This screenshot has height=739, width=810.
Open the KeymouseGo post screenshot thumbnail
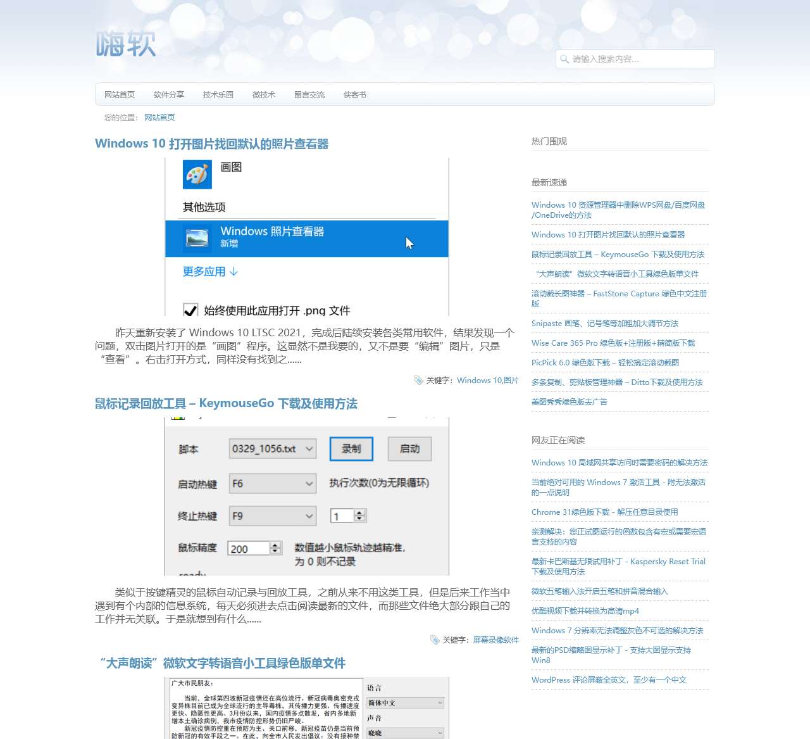307,496
